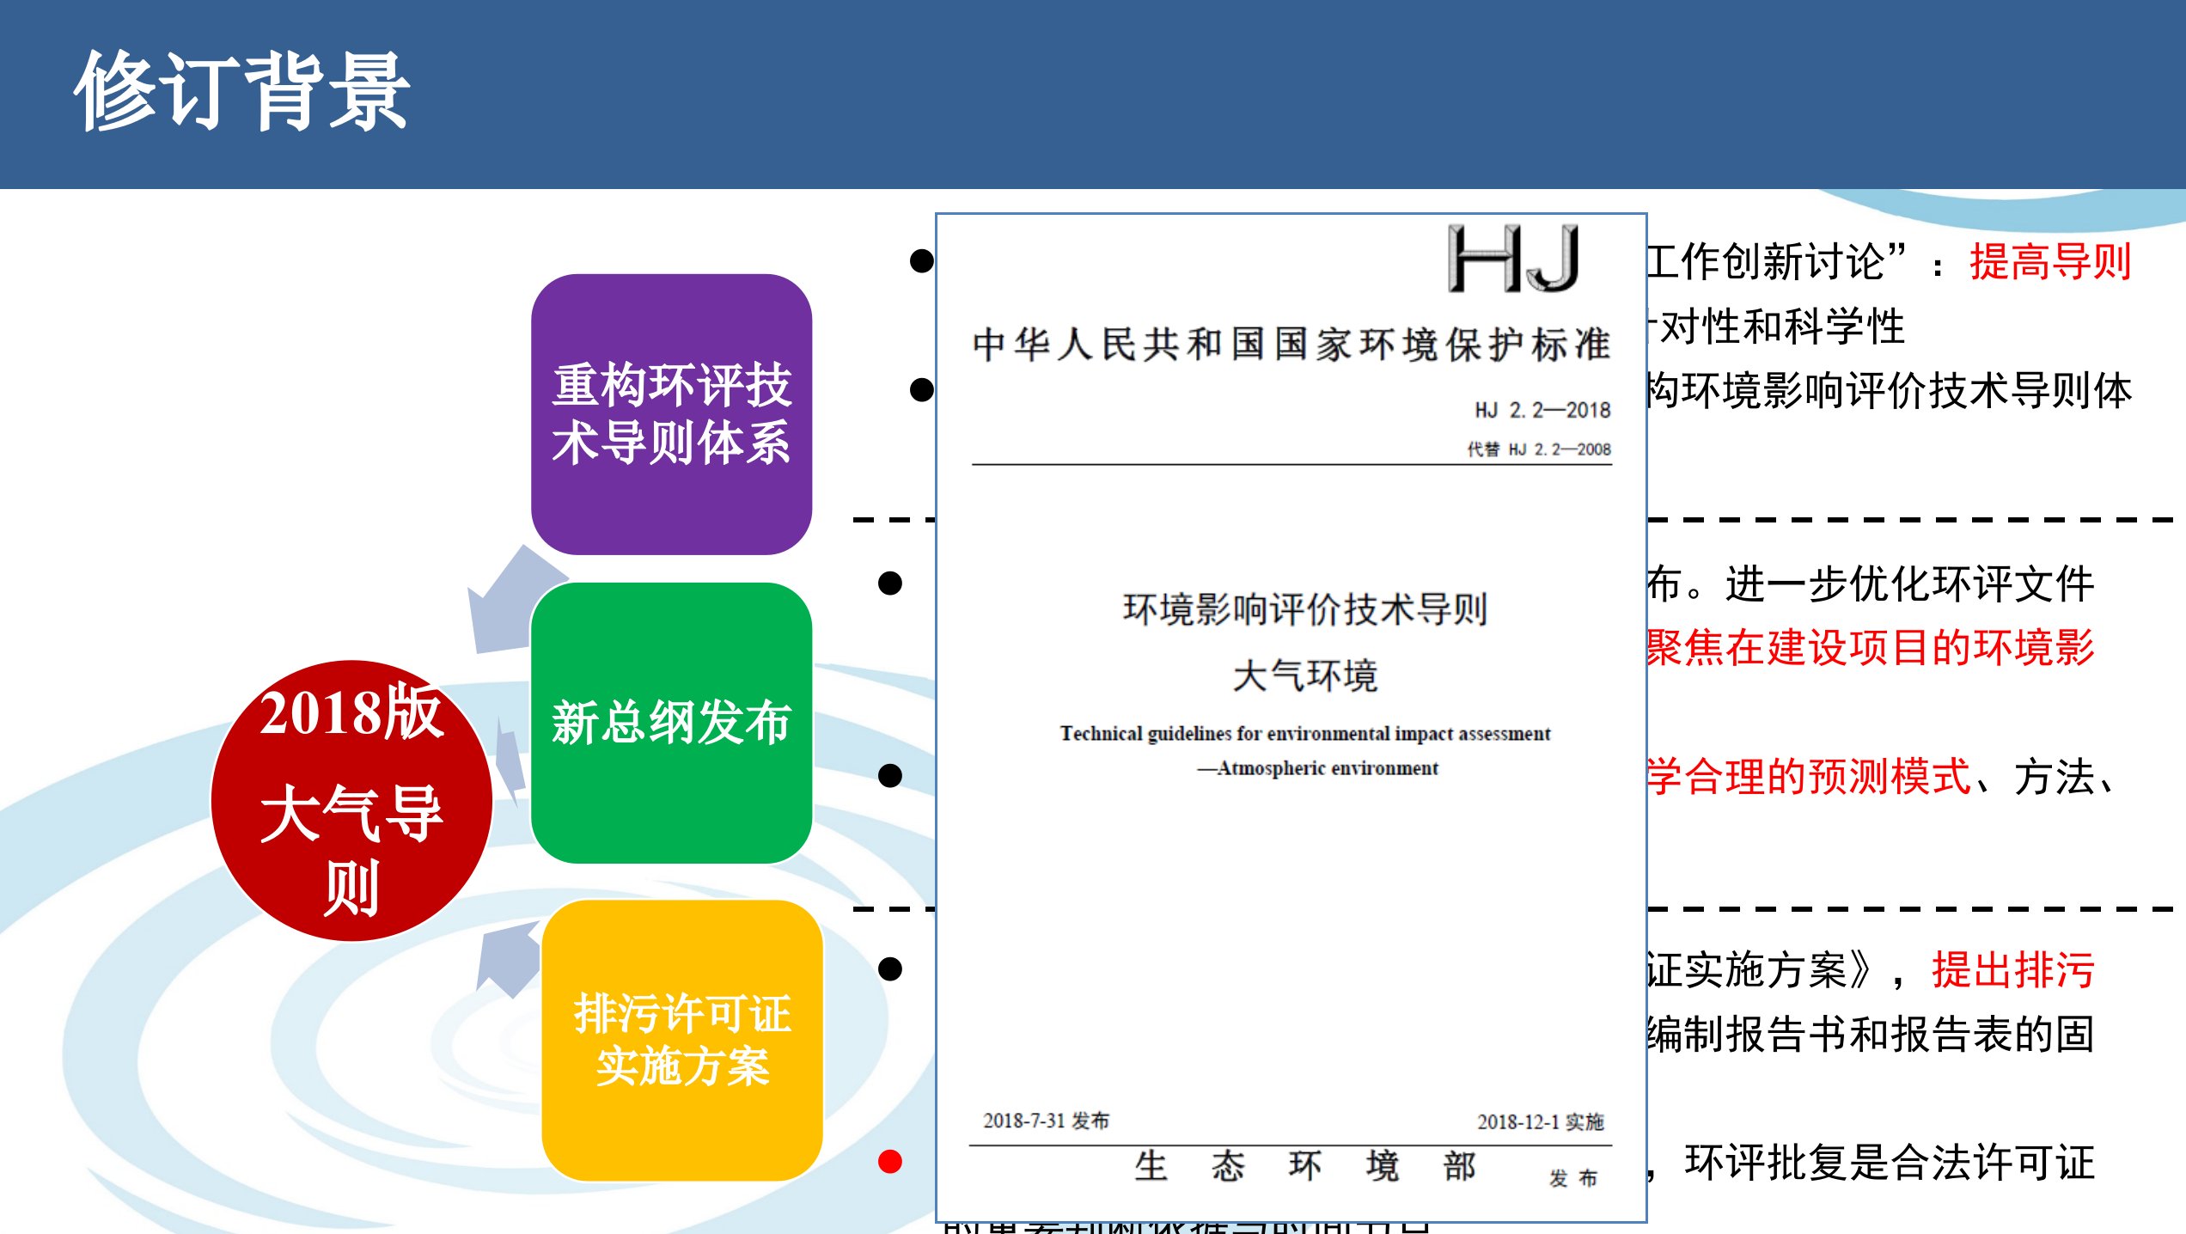The image size is (2186, 1234).
Task: Click the red bullet point at bottom
Action: pyautogui.click(x=890, y=1162)
